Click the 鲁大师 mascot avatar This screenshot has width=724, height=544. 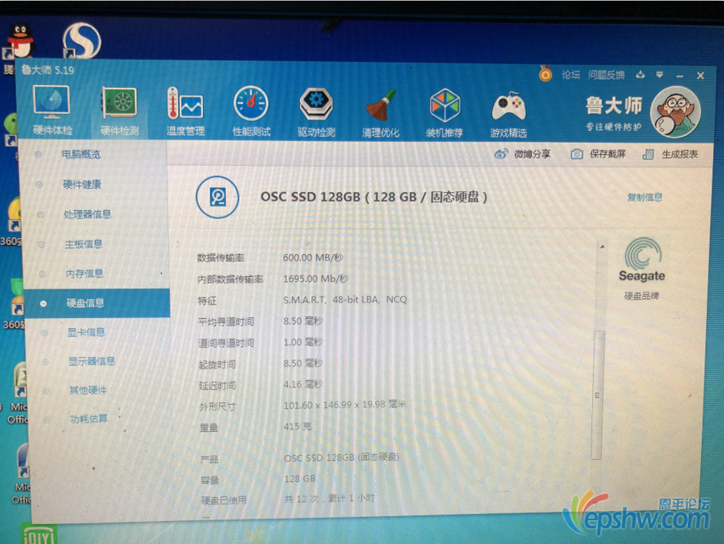[675, 112]
